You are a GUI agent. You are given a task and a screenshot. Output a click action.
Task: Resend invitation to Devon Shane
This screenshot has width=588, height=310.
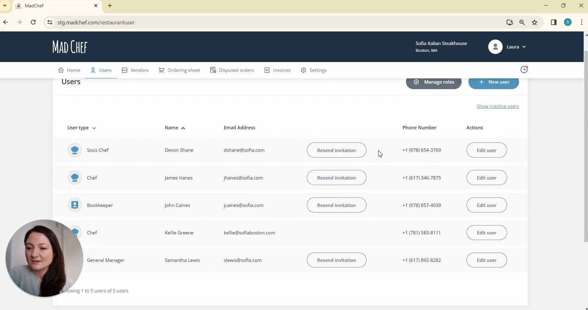tap(336, 150)
